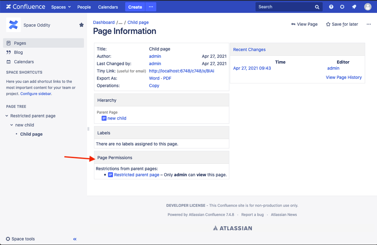This screenshot has height=245, width=377.
Task: Focus the Search field
Action: [x=289, y=7]
